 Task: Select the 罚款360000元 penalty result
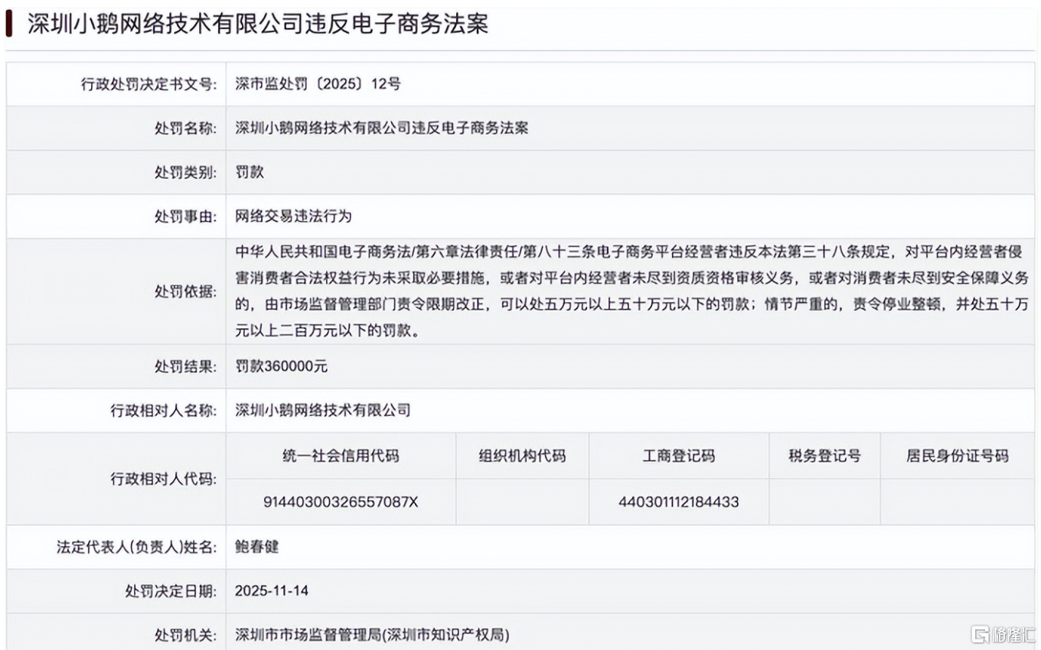pyautogui.click(x=282, y=366)
